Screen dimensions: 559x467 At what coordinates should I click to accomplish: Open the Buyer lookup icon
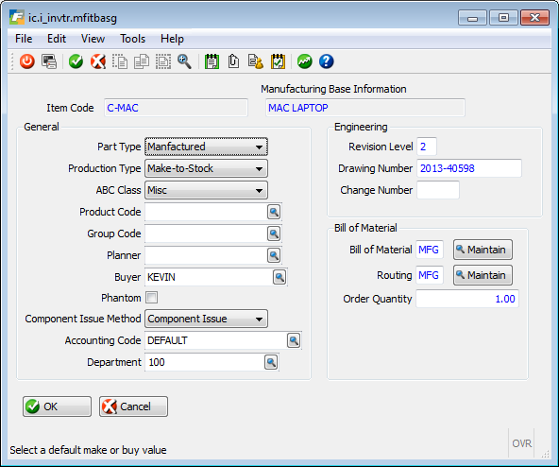tap(279, 277)
